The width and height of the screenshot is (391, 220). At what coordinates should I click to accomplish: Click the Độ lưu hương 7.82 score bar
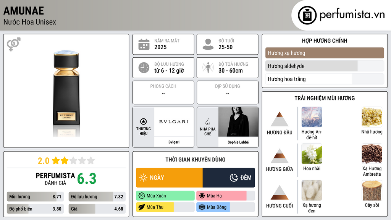pos(97,197)
